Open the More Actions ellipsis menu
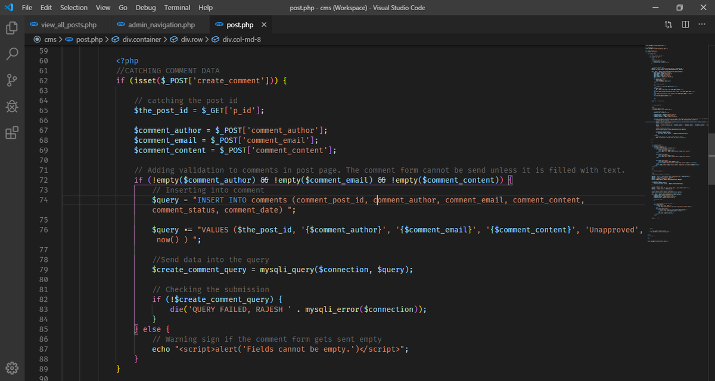The width and height of the screenshot is (715, 381). click(702, 24)
